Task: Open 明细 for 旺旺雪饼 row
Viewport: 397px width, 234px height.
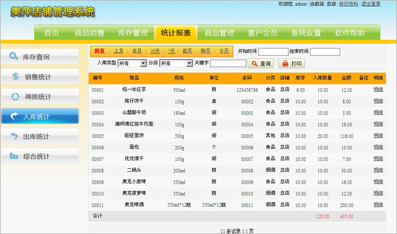Action: click(x=378, y=135)
